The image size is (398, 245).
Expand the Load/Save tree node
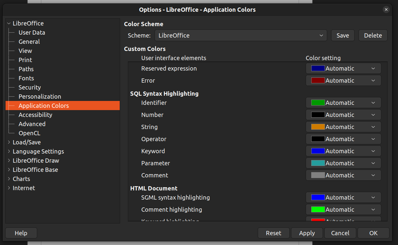(x=9, y=142)
